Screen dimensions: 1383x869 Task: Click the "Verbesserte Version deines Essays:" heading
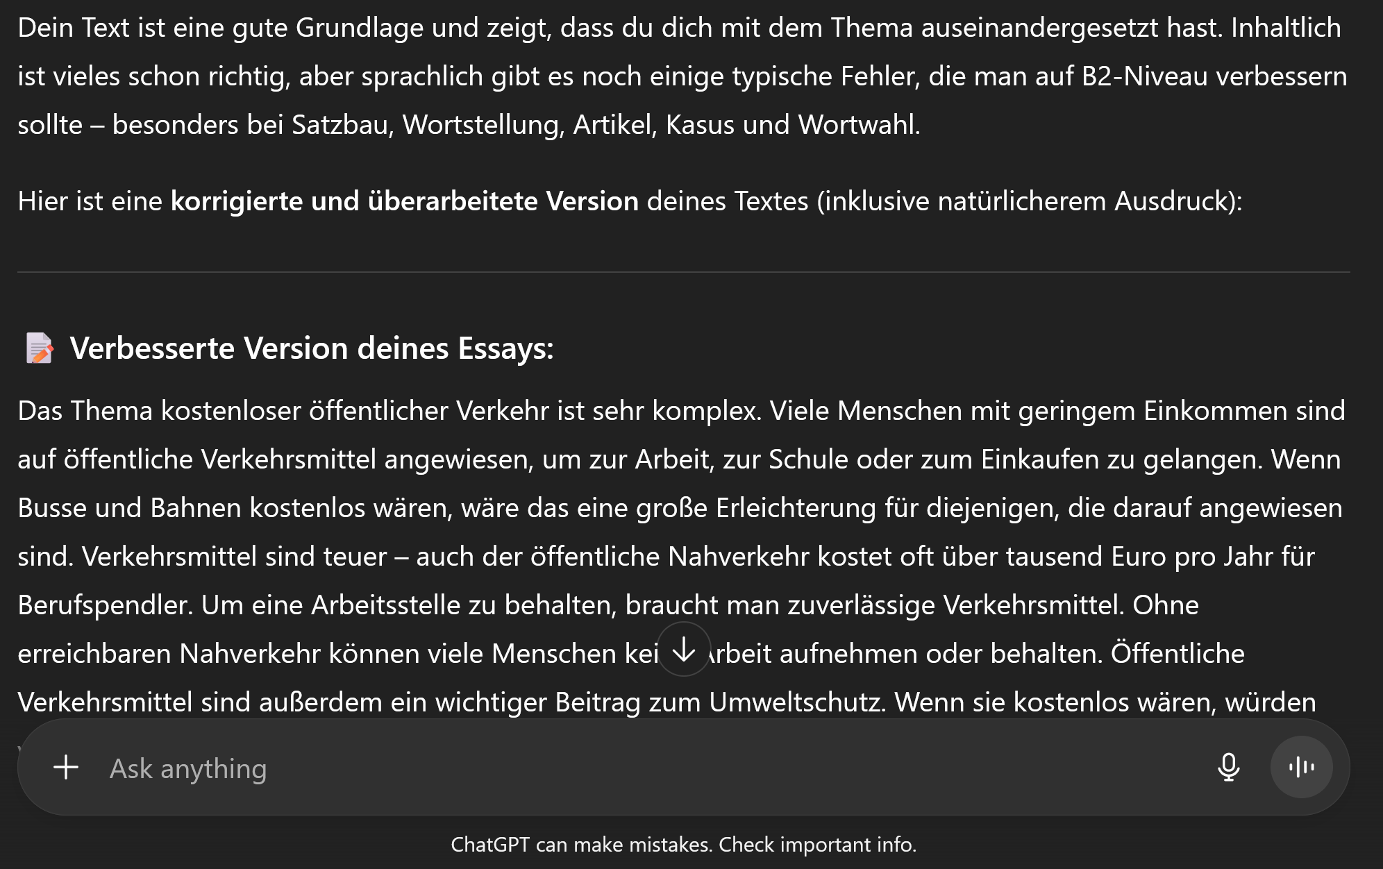click(x=312, y=348)
